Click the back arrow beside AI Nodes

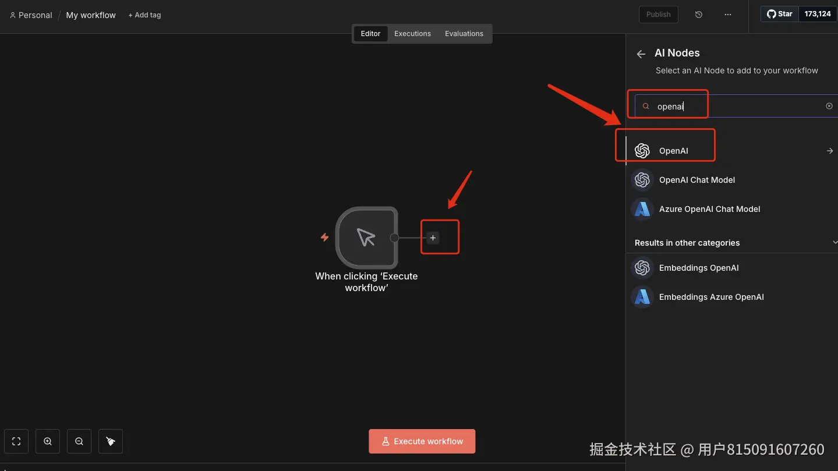coord(641,54)
